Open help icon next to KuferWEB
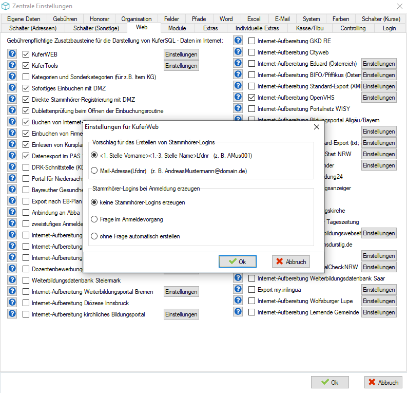This screenshot has width=407, height=393. (12, 54)
